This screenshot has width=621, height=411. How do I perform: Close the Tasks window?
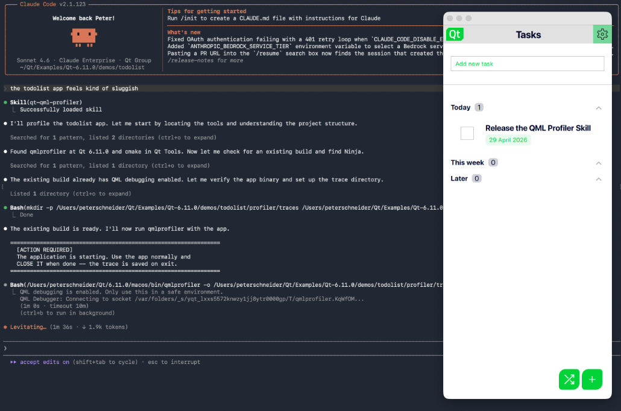450,18
